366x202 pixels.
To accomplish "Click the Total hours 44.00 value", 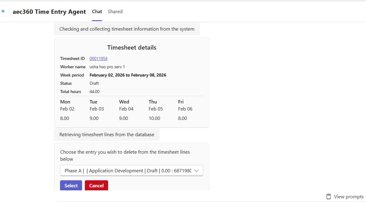I will (95, 92).
